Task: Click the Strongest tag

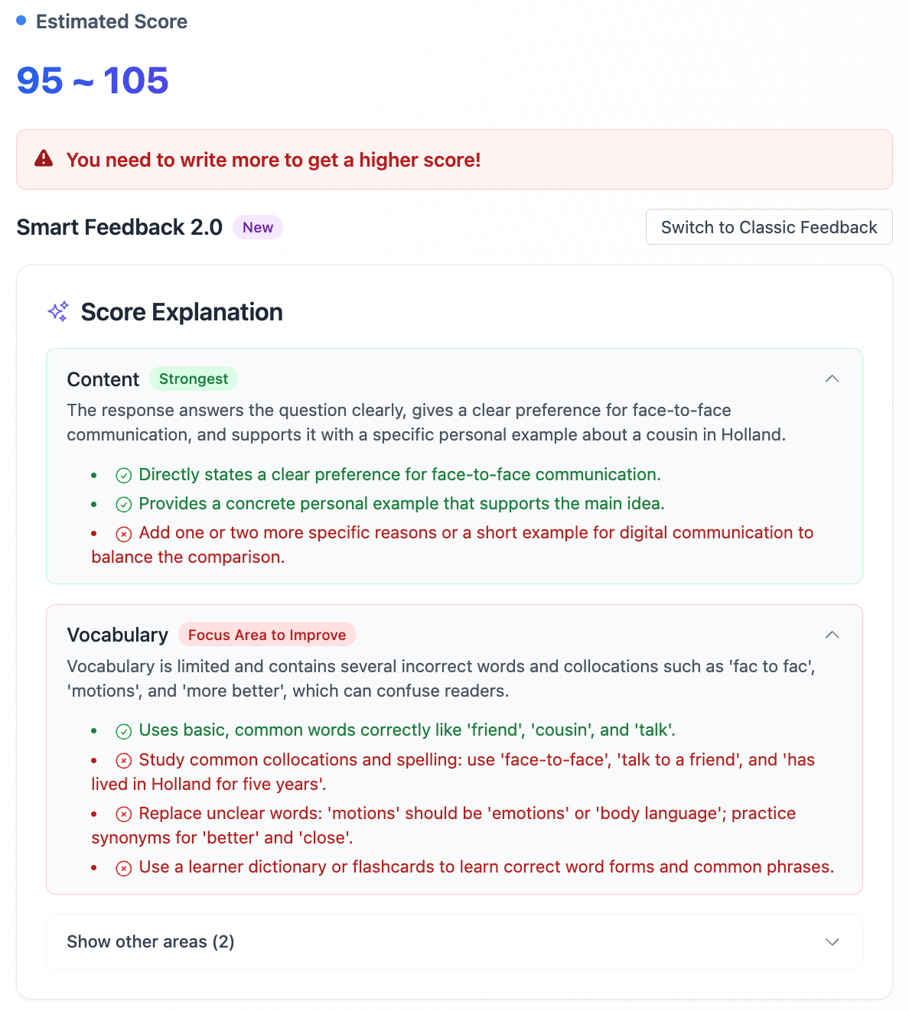Action: coord(194,379)
